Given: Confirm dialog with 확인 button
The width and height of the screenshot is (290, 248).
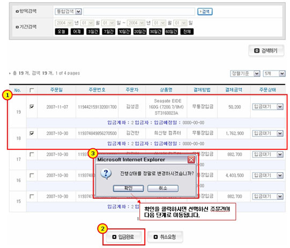Looking at the screenshot, I should click(128, 188).
